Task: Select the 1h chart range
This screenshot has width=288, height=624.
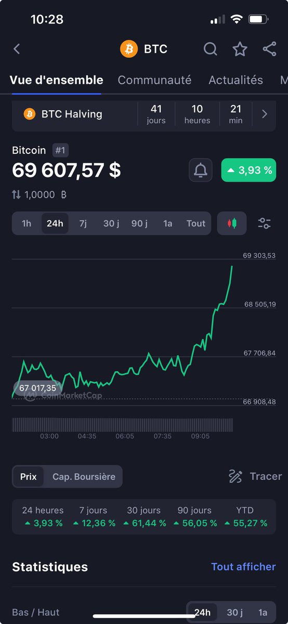Action: [27, 224]
